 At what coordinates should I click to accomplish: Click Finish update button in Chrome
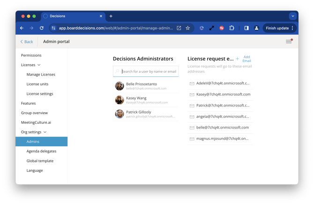pos(280,28)
